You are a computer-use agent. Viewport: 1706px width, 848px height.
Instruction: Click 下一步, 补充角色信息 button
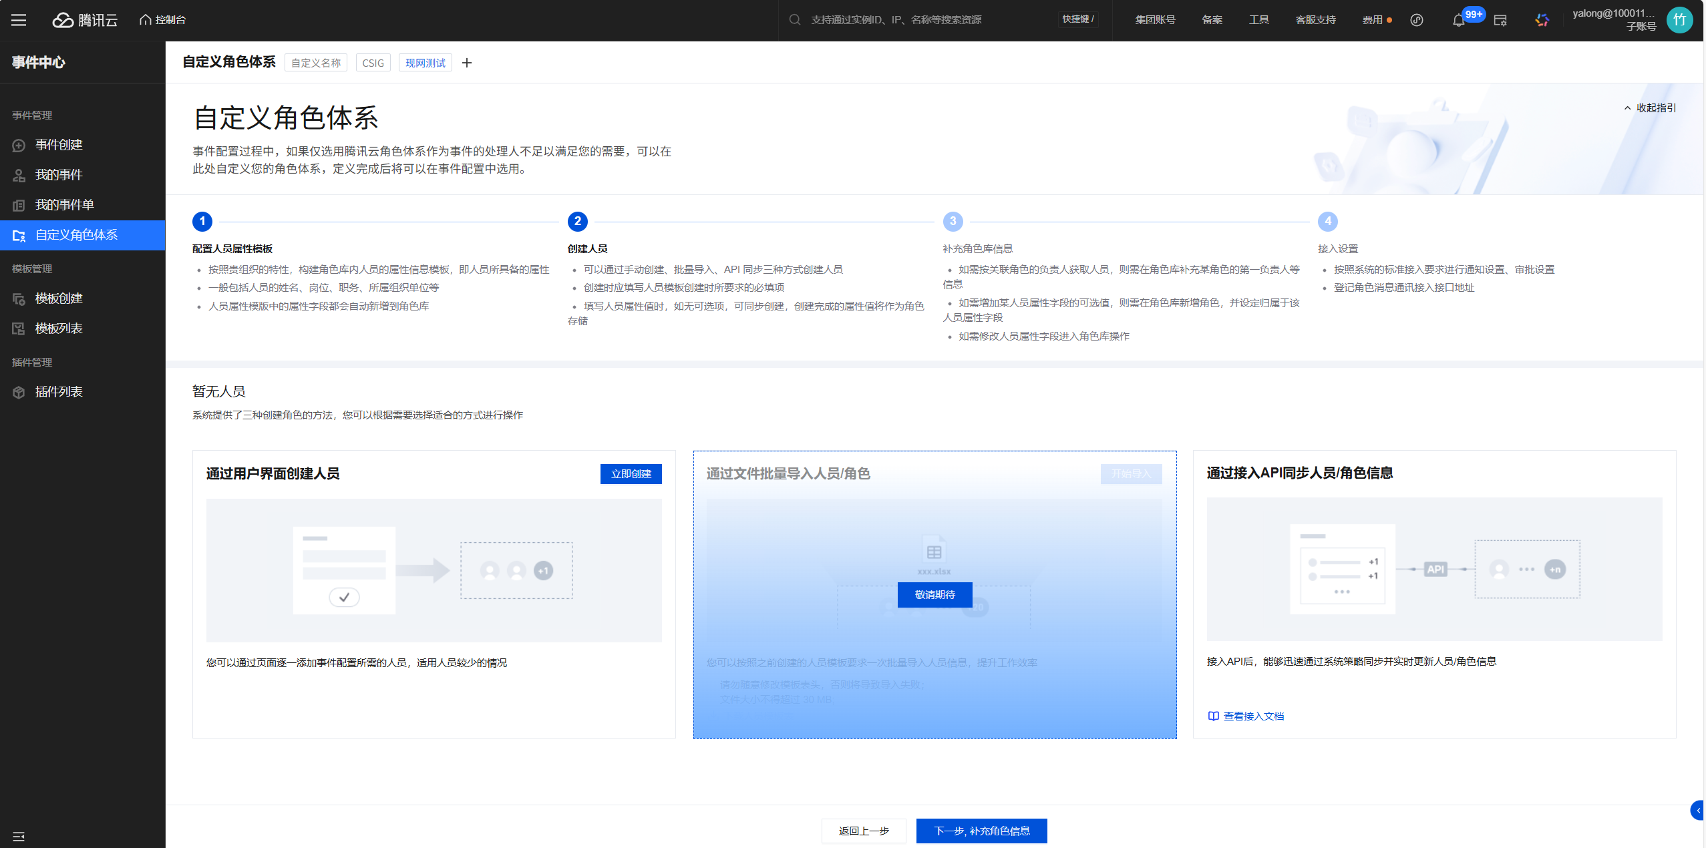click(x=981, y=831)
